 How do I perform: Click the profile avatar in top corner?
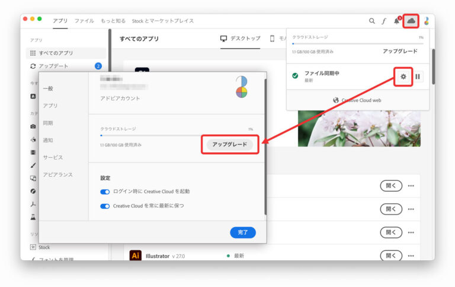pos(426,21)
